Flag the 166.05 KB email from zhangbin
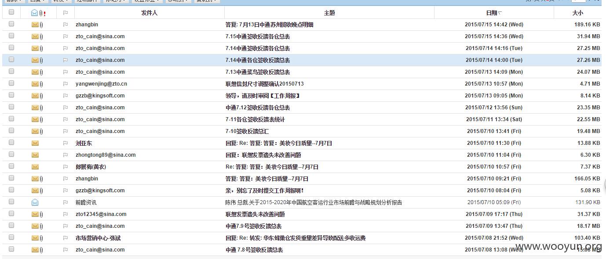 tap(66, 179)
